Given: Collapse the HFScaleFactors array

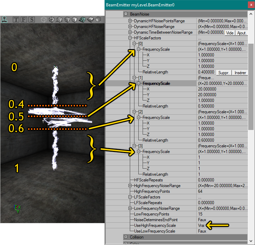Looking at the screenshot, I should 130,38.
